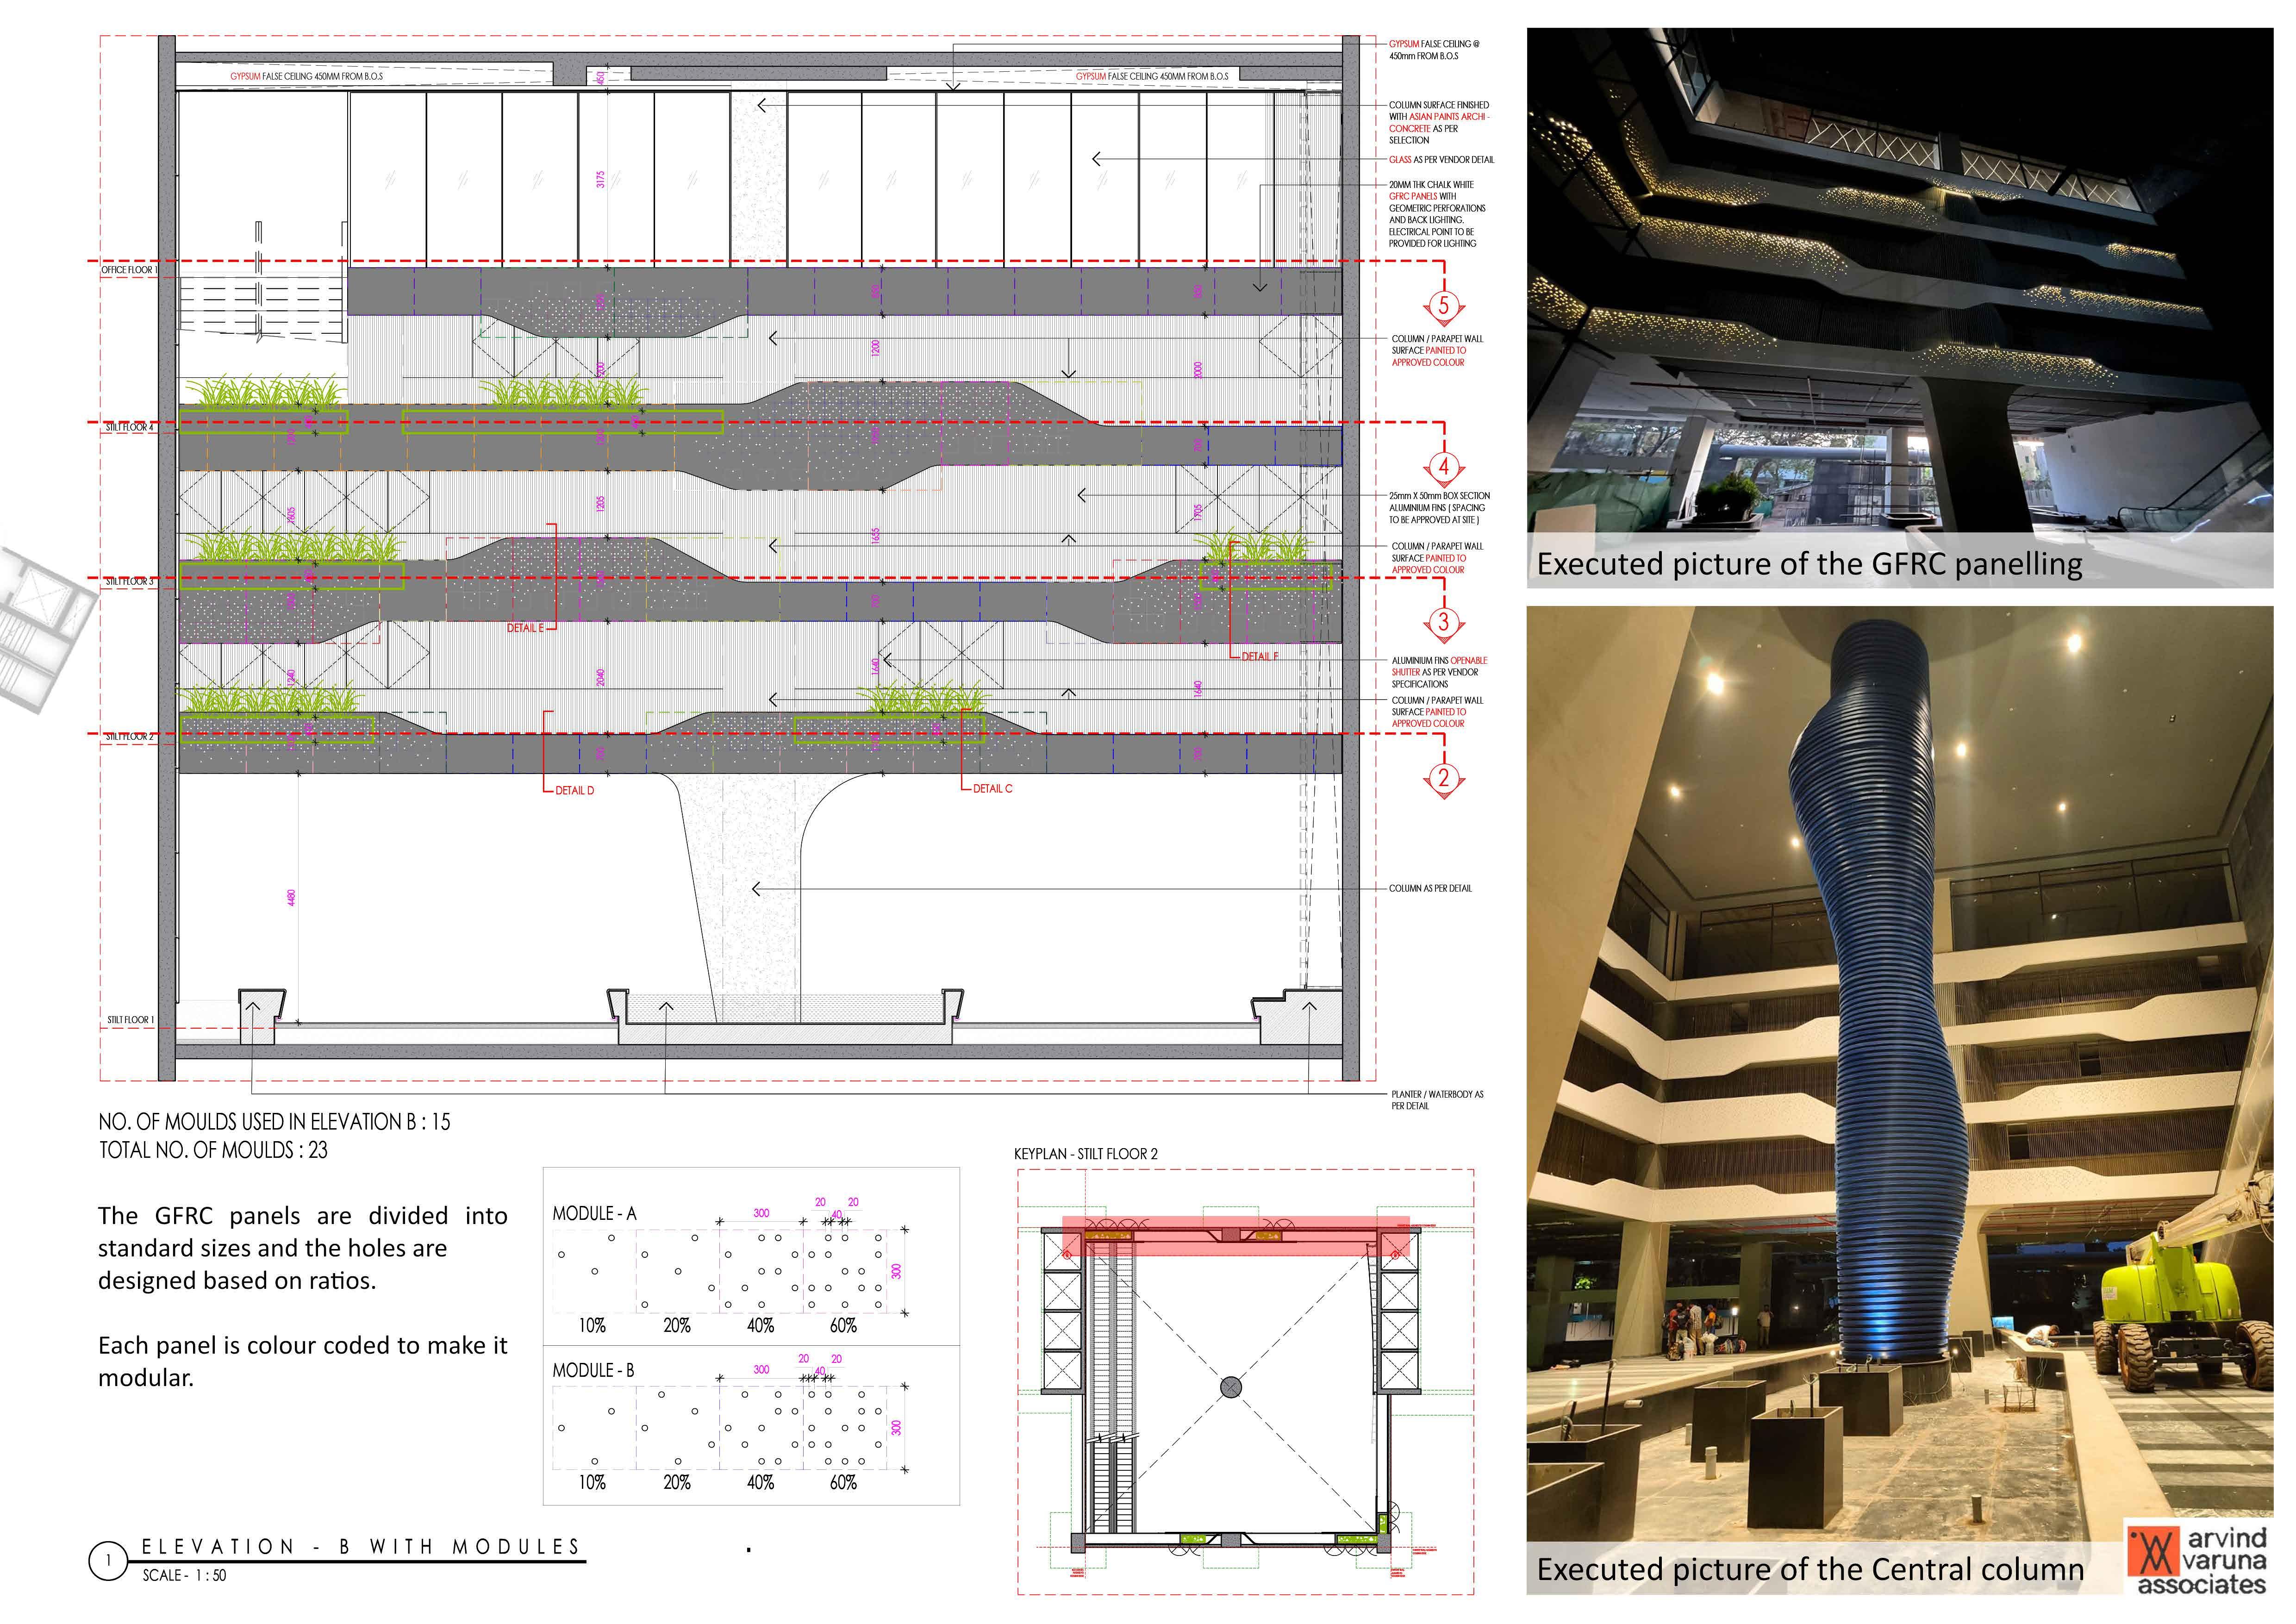Click the central column circle in keyplan

(x=1231, y=1386)
